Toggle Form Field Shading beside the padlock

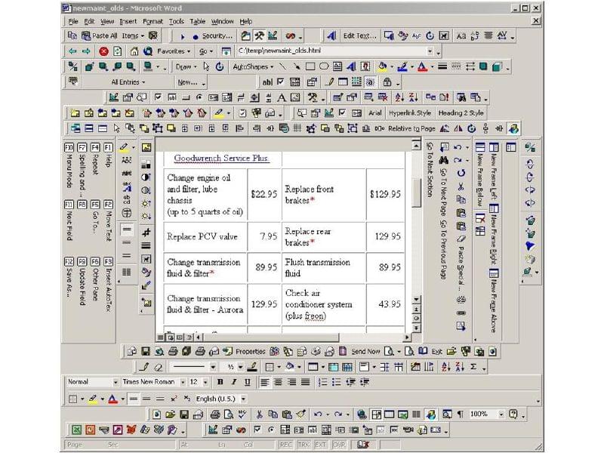coord(370,82)
